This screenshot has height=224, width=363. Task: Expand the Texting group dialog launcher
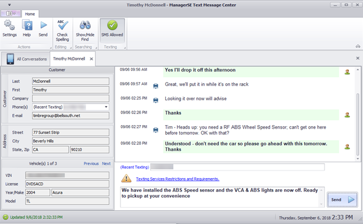[x=124, y=48]
